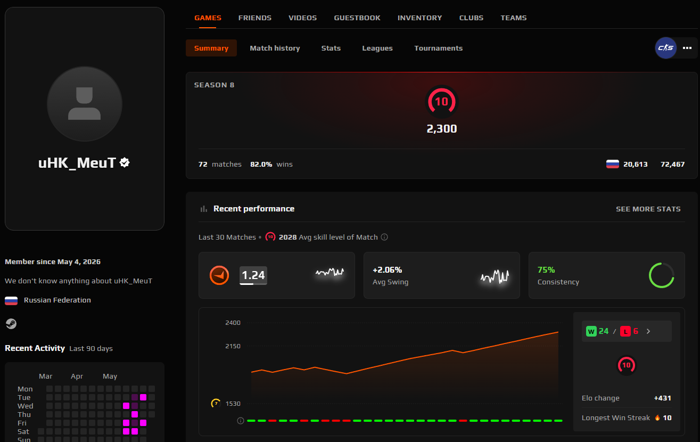Open the Steam account icon link

pyautogui.click(x=11, y=324)
